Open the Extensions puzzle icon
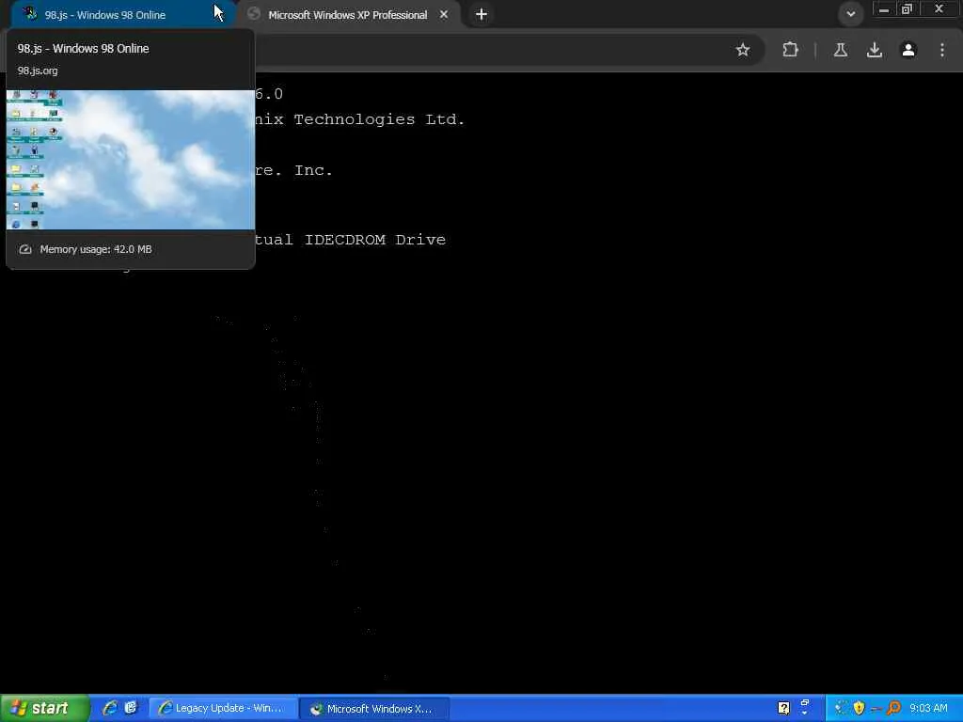963x722 pixels. coord(790,50)
